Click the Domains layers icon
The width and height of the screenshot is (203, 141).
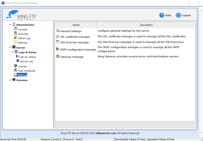[x=14, y=80]
